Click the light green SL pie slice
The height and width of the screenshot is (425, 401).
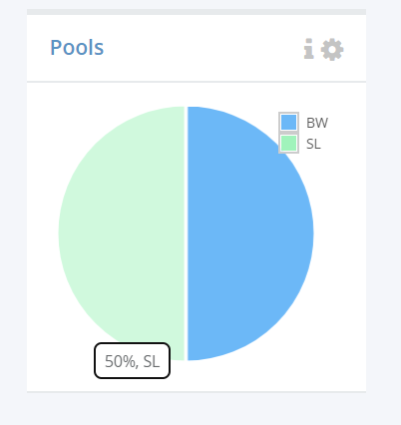pyautogui.click(x=122, y=233)
